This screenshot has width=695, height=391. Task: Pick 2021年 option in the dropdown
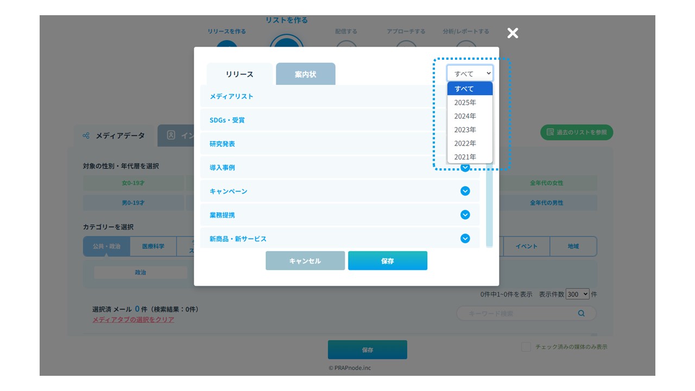465,157
